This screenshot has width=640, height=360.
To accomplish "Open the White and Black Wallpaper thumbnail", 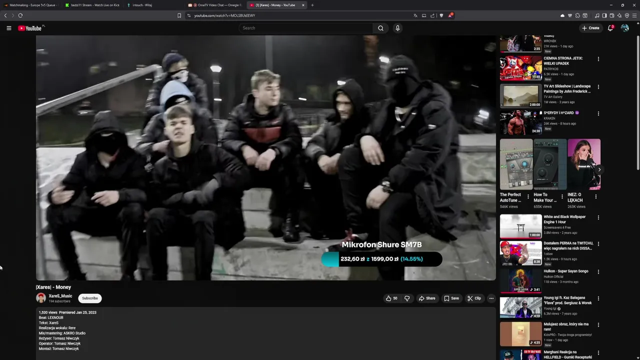I will pyautogui.click(x=521, y=226).
